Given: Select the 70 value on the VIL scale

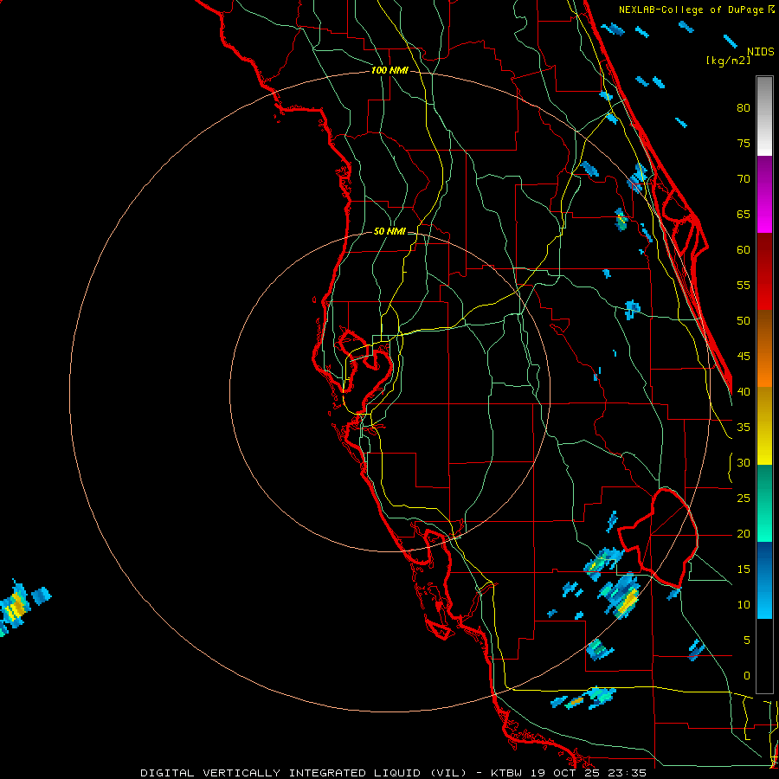Looking at the screenshot, I should (x=744, y=179).
